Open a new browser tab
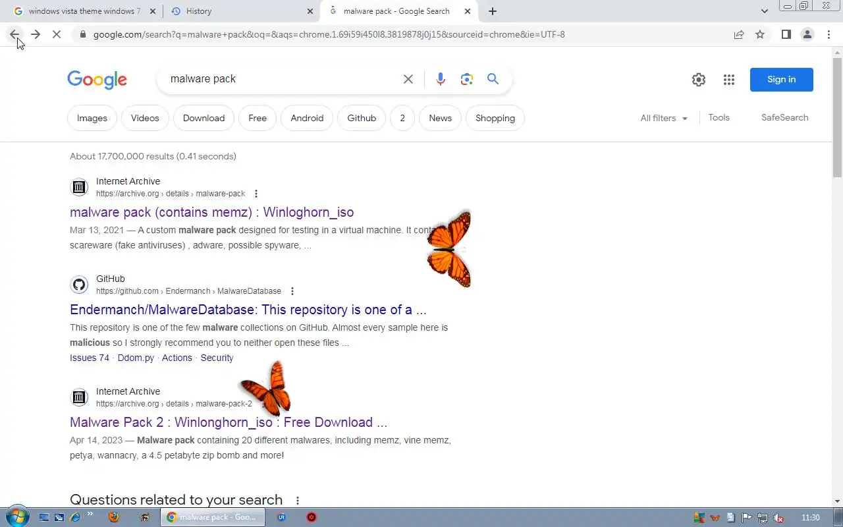 coord(493,11)
